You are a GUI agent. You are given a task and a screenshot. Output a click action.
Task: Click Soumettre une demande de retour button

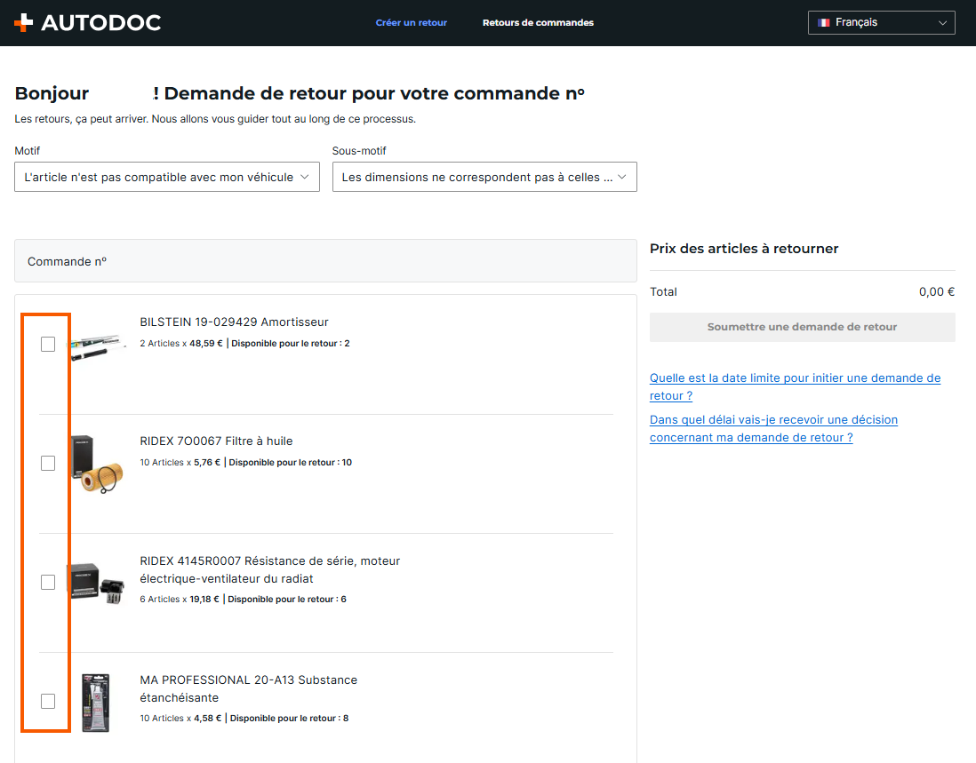coord(802,327)
